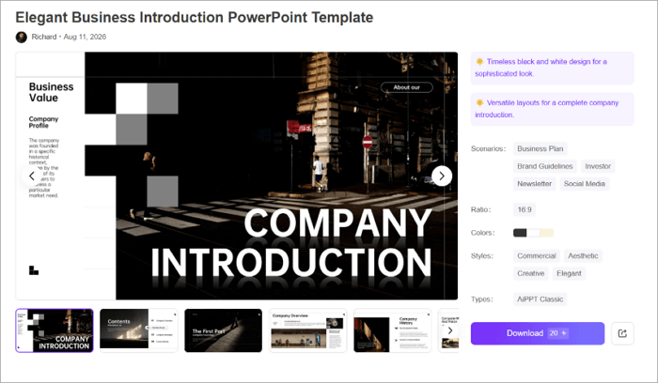658x383 pixels.
Task: Click the Scenarios label
Action: tap(488, 148)
